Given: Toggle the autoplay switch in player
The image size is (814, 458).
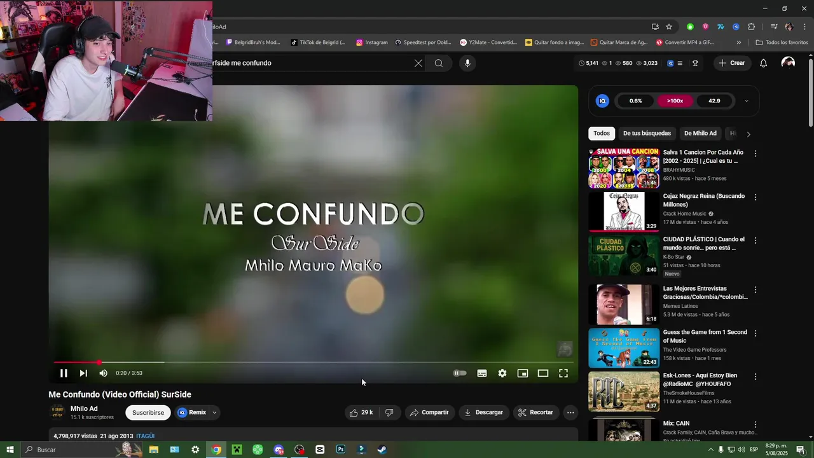Looking at the screenshot, I should 460,373.
